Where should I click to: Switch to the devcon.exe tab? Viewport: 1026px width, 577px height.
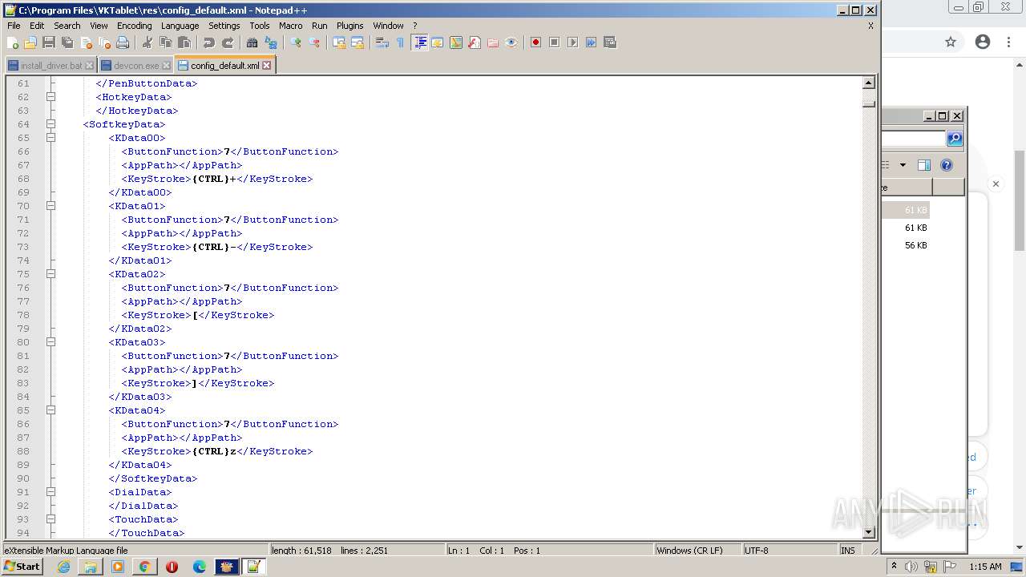135,66
